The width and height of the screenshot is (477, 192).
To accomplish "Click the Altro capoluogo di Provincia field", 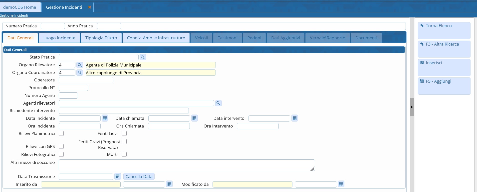I will [x=151, y=73].
